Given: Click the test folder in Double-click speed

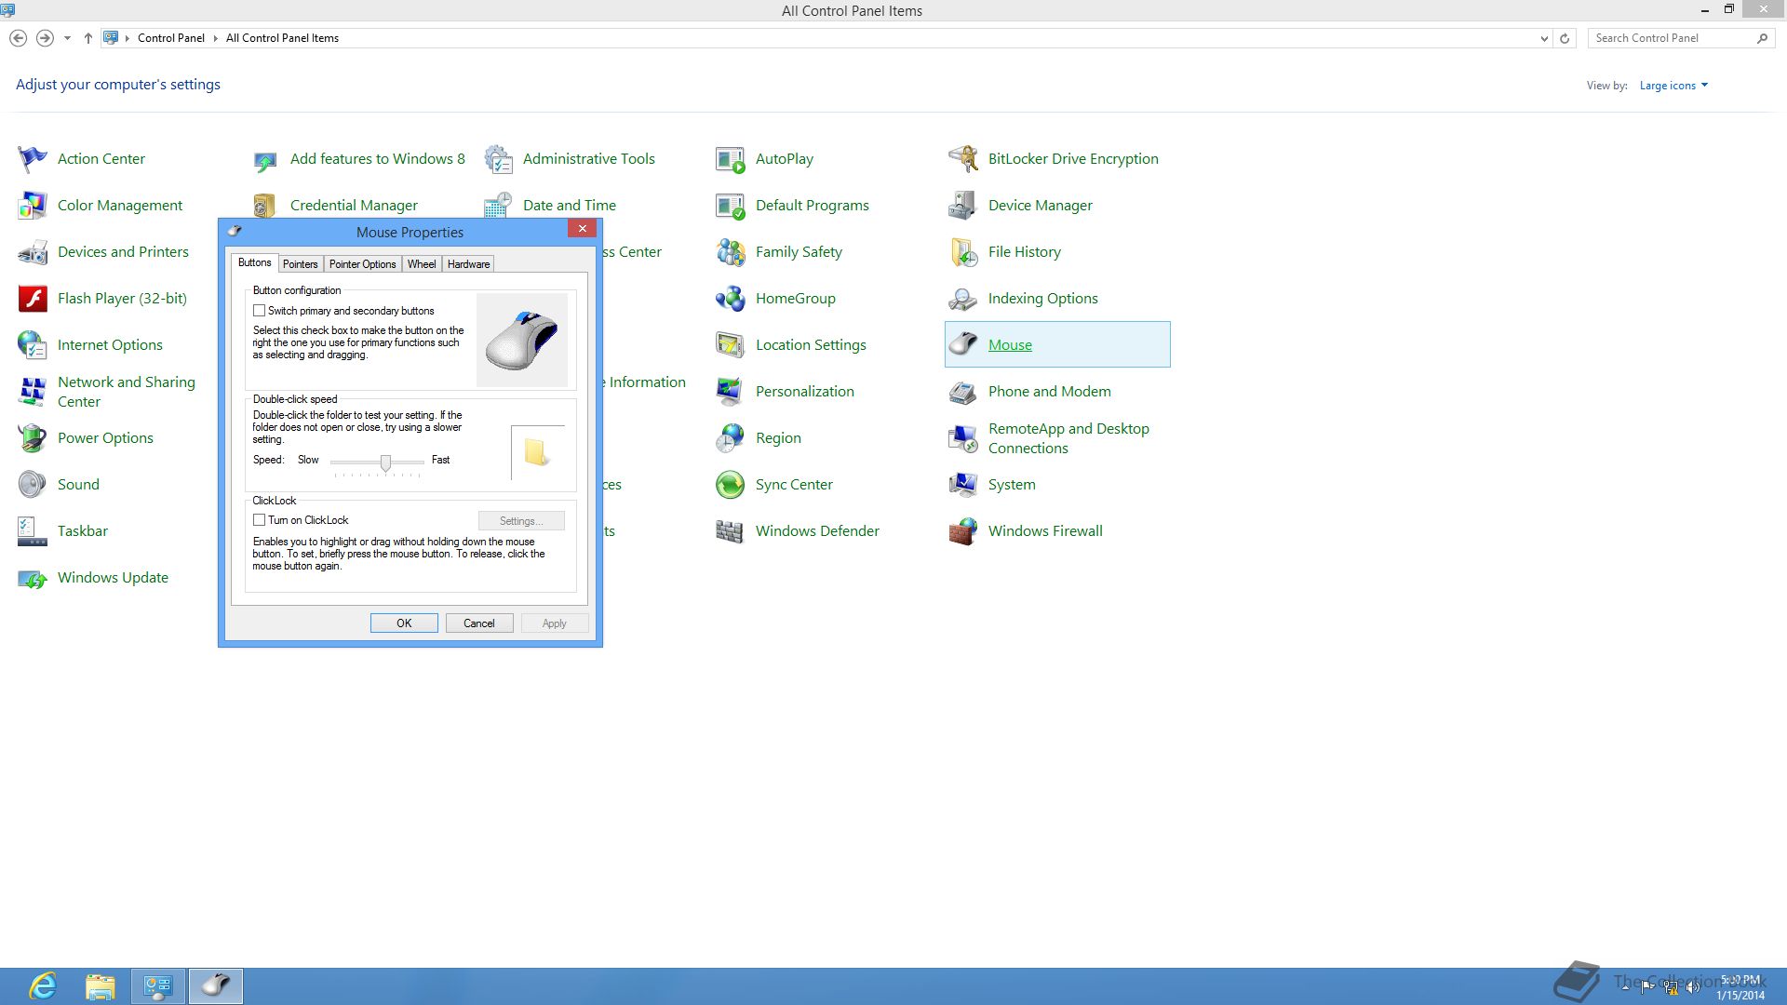Looking at the screenshot, I should tap(536, 452).
